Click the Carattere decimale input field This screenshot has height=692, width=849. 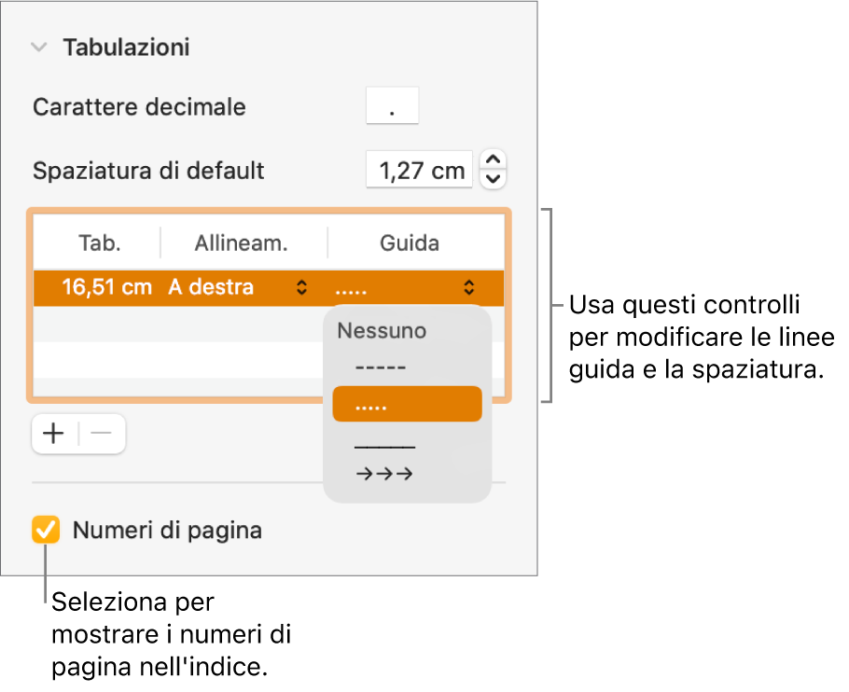pos(392,107)
